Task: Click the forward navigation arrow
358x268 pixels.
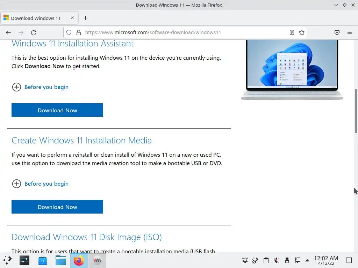Action: click(21, 32)
